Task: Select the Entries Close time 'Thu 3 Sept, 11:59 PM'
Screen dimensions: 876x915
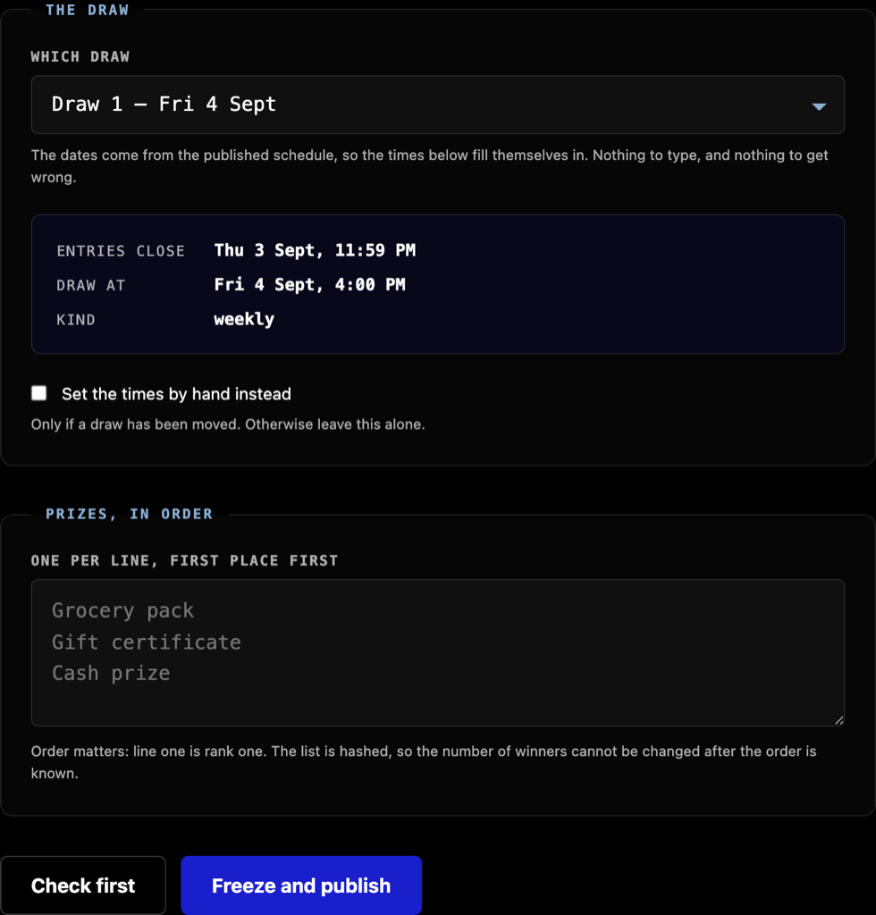Action: click(x=315, y=250)
